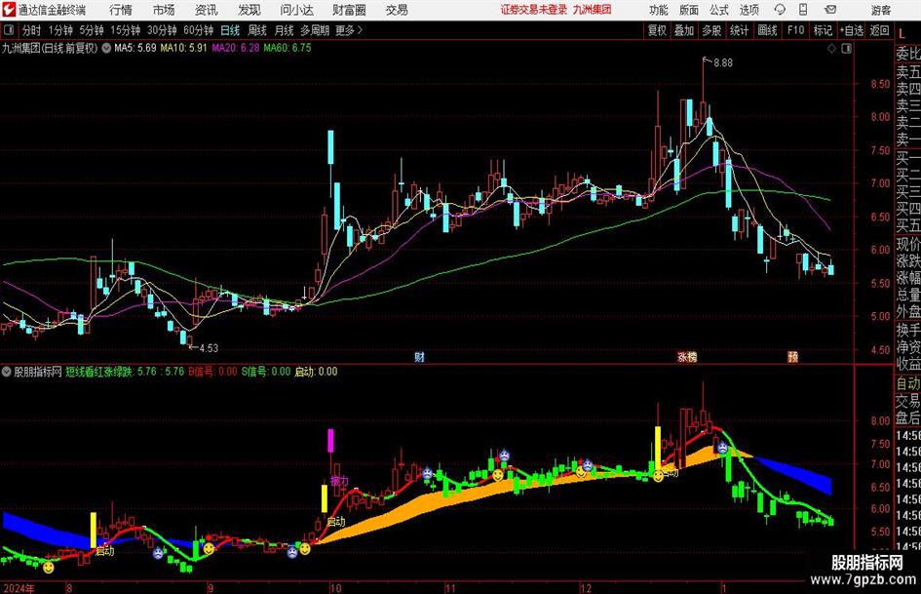Select the 日线 daily period
Viewport: 921px width, 594px height.
point(230,30)
